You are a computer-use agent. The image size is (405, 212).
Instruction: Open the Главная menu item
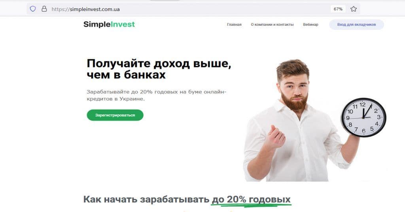point(234,25)
